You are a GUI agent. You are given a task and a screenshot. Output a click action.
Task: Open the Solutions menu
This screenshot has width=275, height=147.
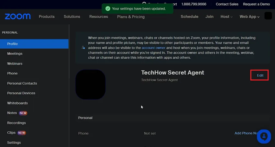click(x=72, y=17)
